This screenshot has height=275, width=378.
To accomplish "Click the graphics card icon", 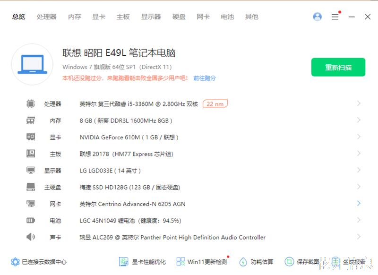I will [31, 137].
